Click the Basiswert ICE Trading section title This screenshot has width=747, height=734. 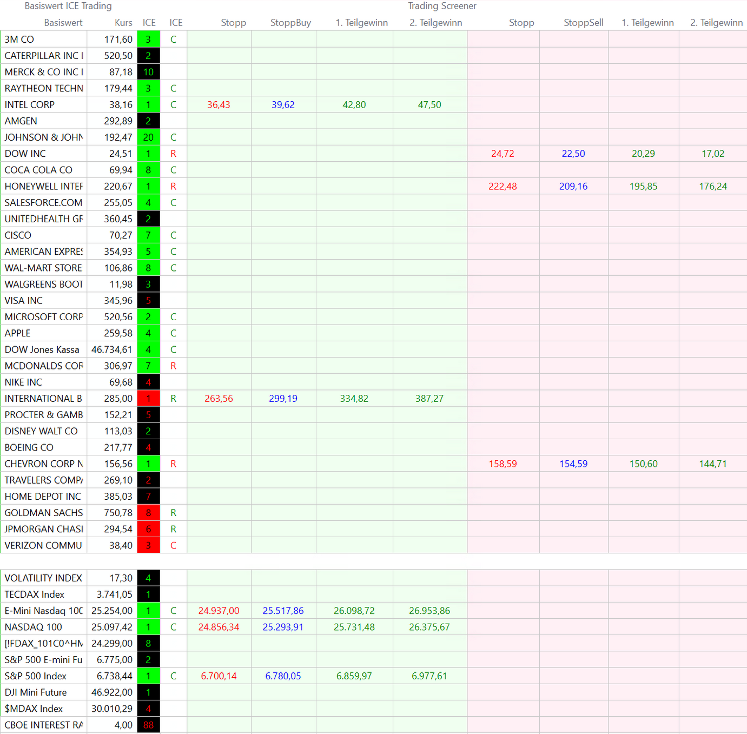68,6
